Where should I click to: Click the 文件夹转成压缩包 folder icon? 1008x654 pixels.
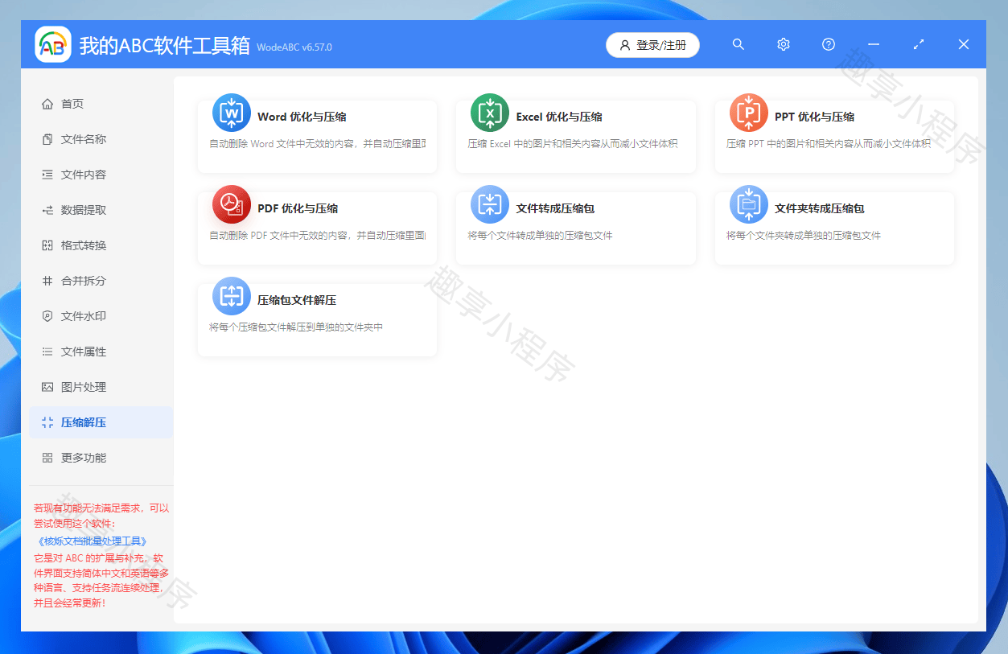coord(749,204)
